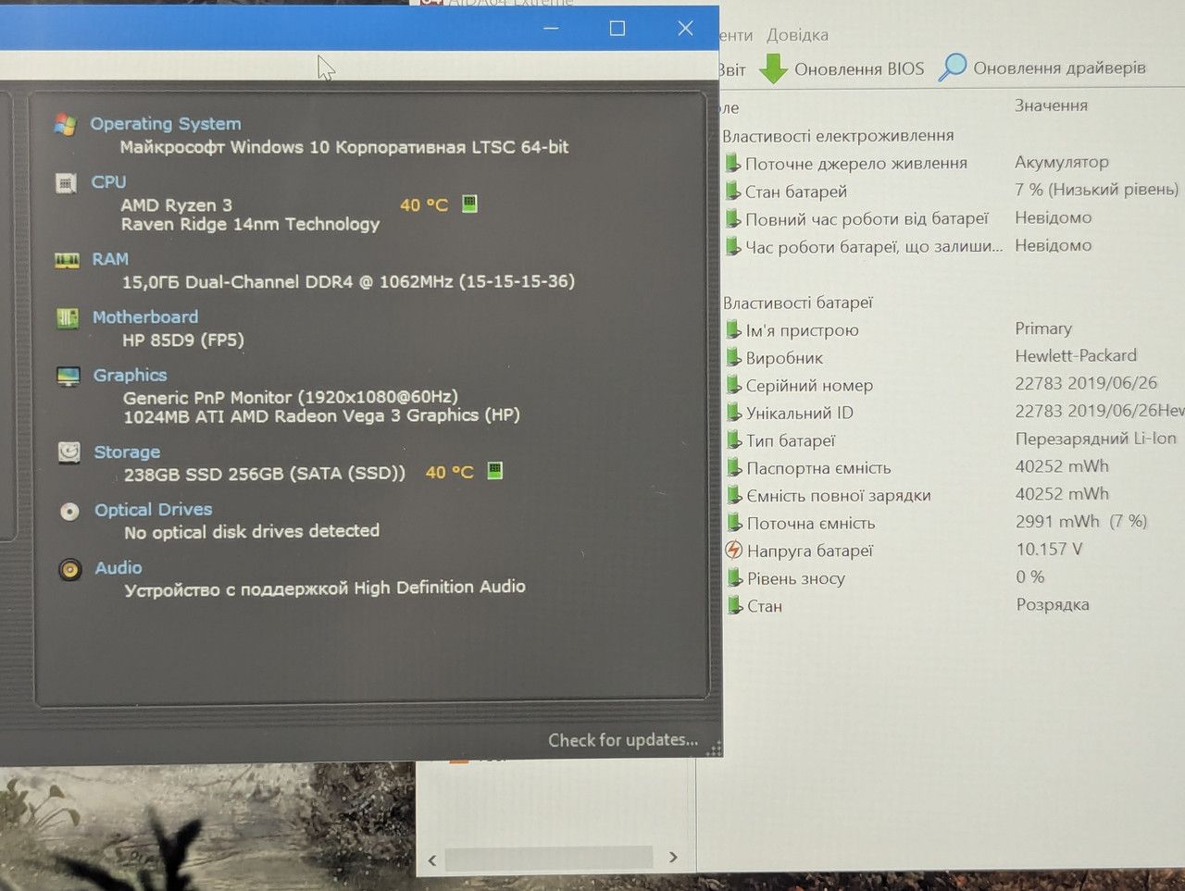Image resolution: width=1185 pixels, height=891 pixels.
Task: Click the Graphics monitor icon
Action: (69, 377)
